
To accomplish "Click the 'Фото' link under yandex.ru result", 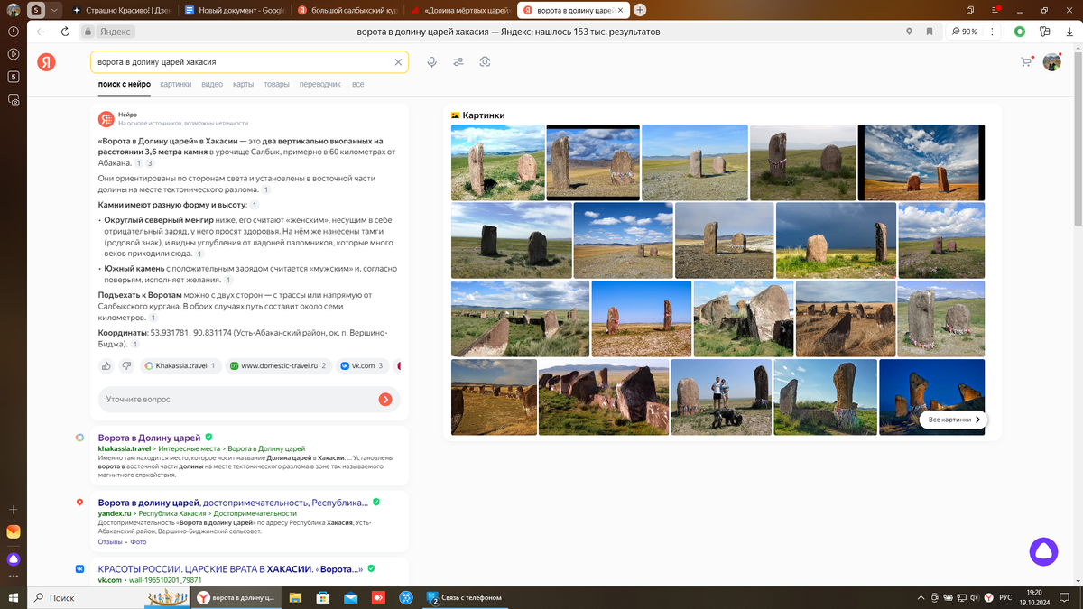I will 138,542.
